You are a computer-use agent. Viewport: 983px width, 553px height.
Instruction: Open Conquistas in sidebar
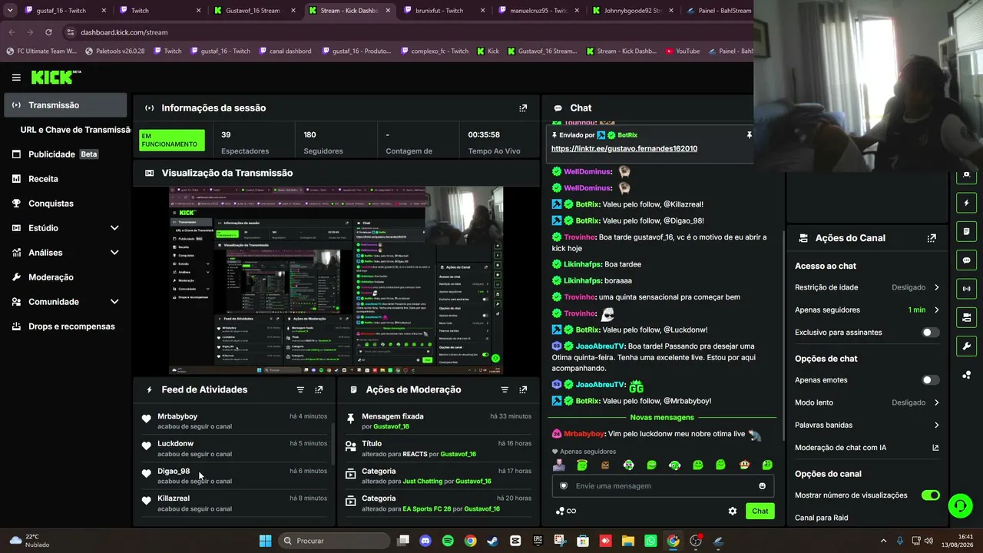[x=65, y=204]
